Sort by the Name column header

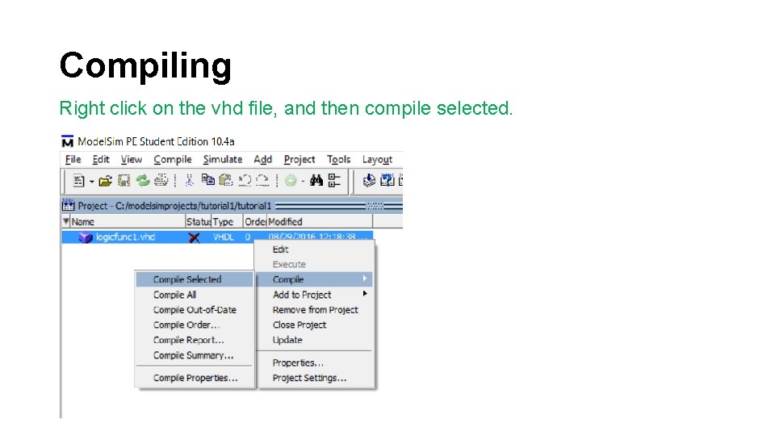[x=128, y=221]
